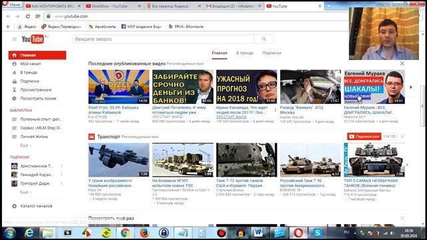Switch to the 'КАК МОНТИРОВАТЬ' browser tab
Image resolution: width=427 pixels, height=240 pixels.
click(53, 6)
